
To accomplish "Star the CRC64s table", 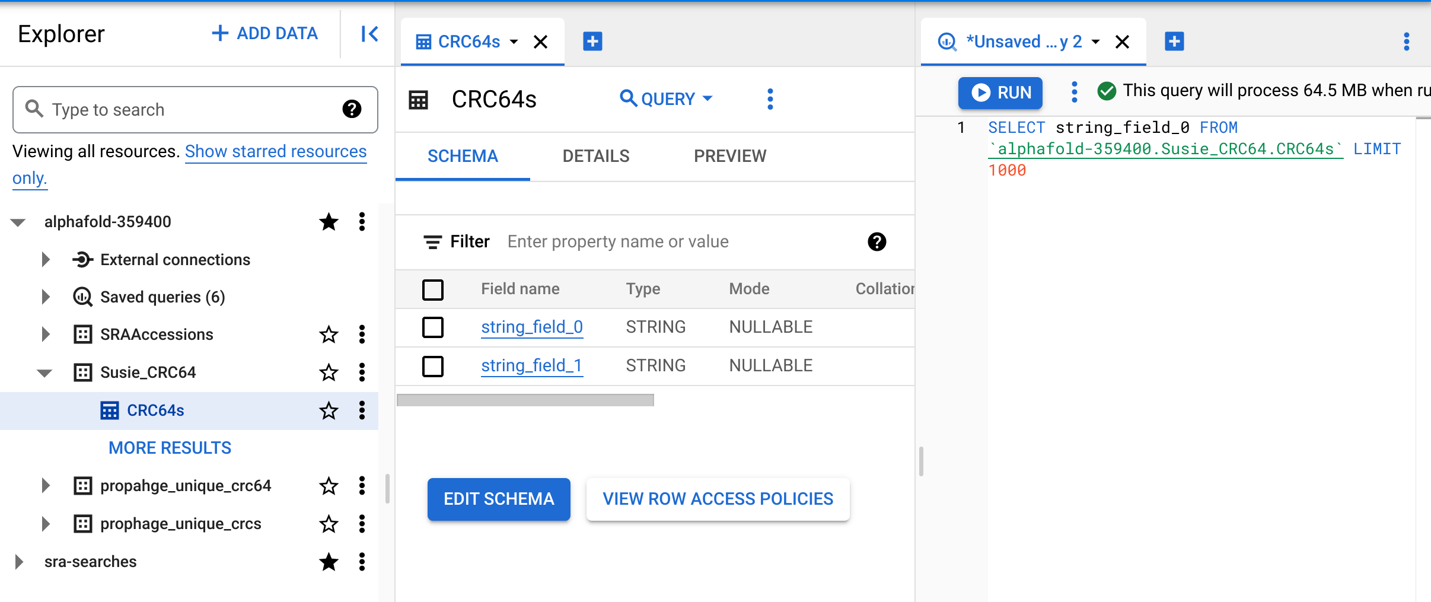I will point(329,410).
